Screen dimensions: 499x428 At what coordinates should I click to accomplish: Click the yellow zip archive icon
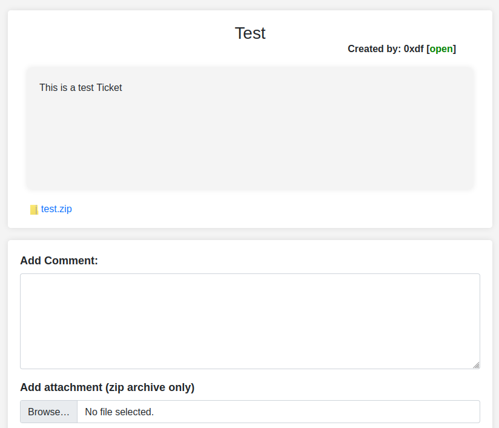click(x=34, y=210)
